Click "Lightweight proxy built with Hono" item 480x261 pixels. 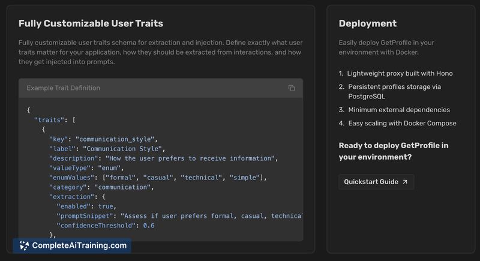tap(400, 73)
